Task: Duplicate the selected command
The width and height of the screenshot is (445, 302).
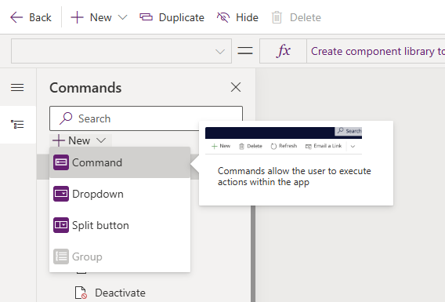Action: [x=172, y=17]
